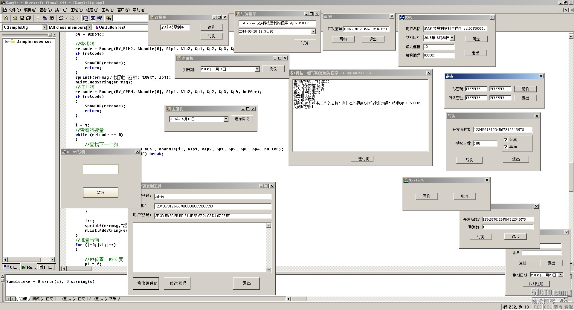Click the document icon beside the 文件 menu

tap(5, 10)
